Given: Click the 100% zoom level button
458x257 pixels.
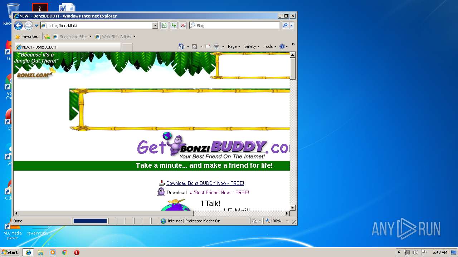Looking at the screenshot, I should click(274, 221).
